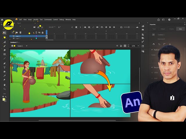
Task: Collapse the Document Settings section
Action: click(x=152, y=67)
